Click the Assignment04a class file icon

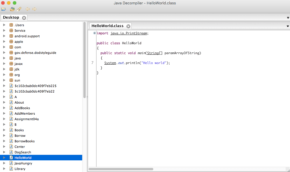tap(11, 119)
